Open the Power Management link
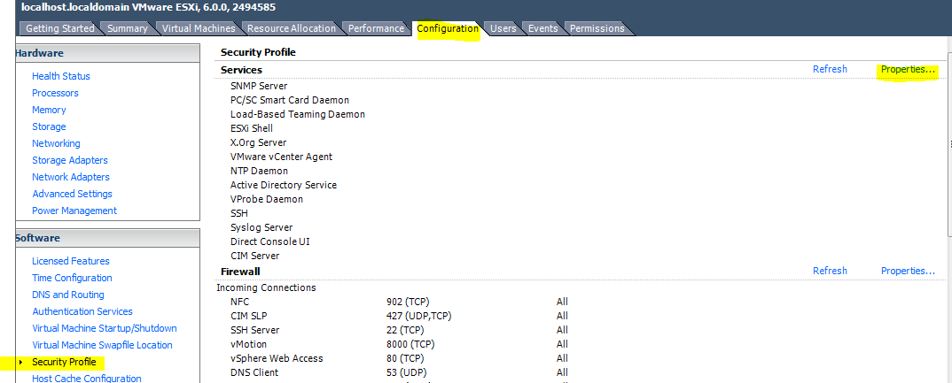Viewport: 952px width, 383px height. (74, 211)
